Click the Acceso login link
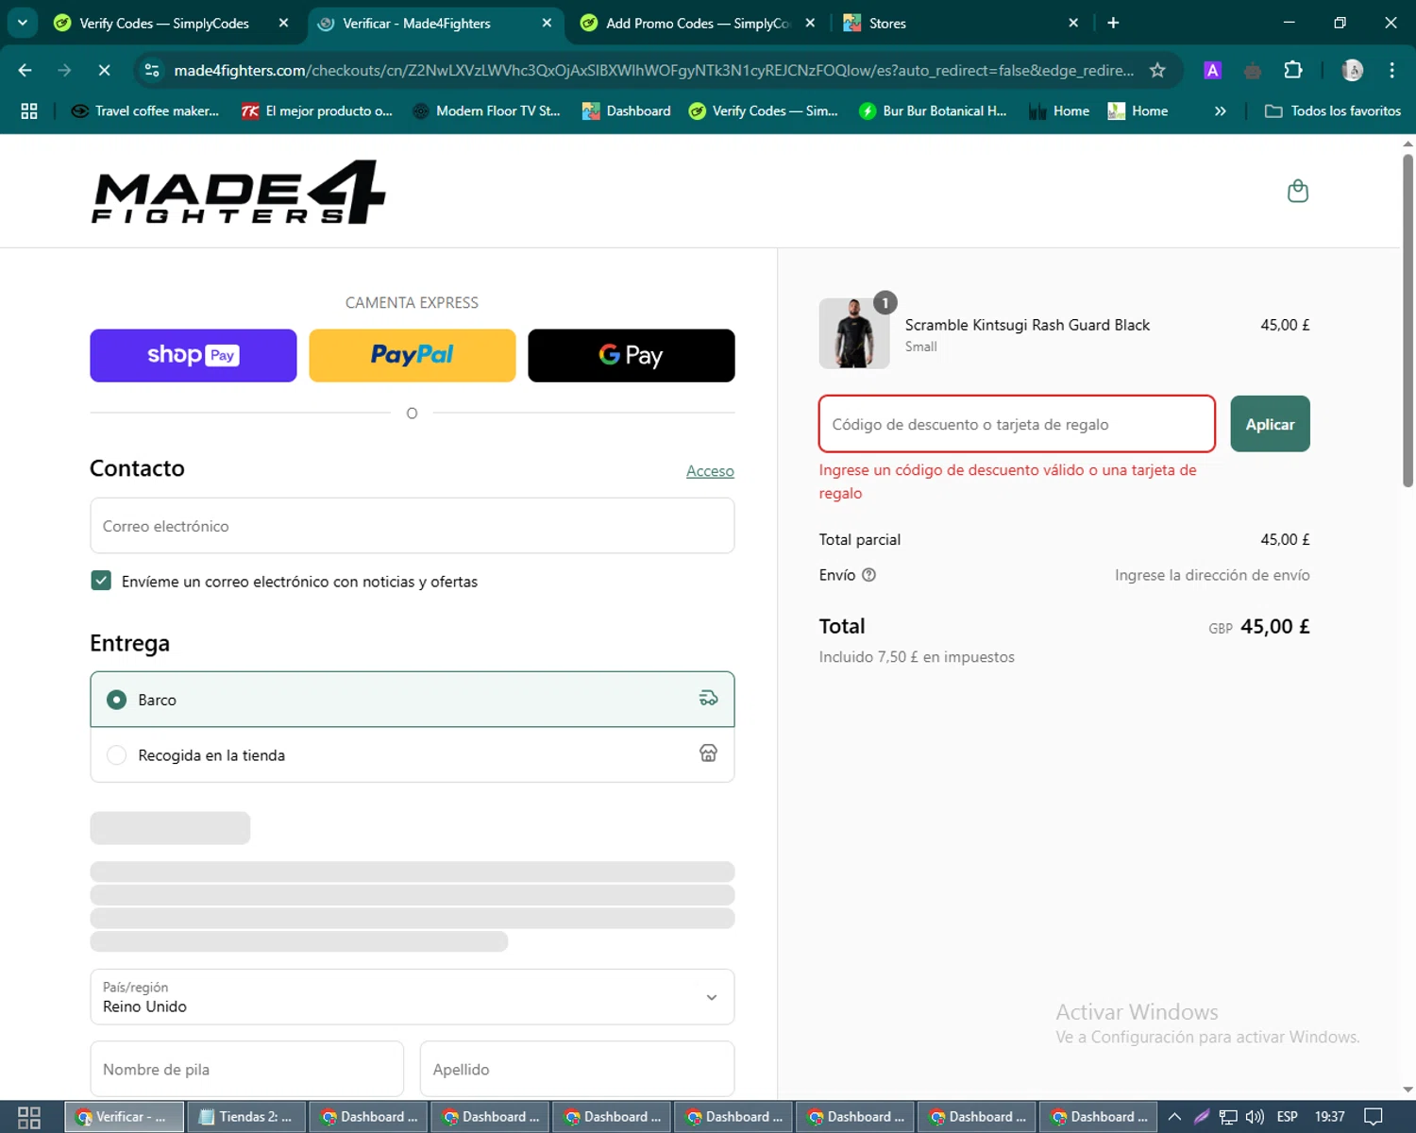 pos(710,470)
